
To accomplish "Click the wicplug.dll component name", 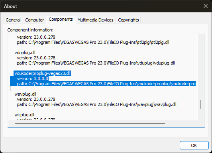I will [x=24, y=115].
